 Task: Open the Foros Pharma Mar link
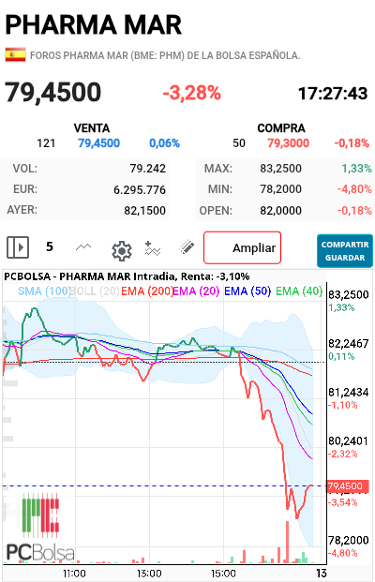click(165, 55)
